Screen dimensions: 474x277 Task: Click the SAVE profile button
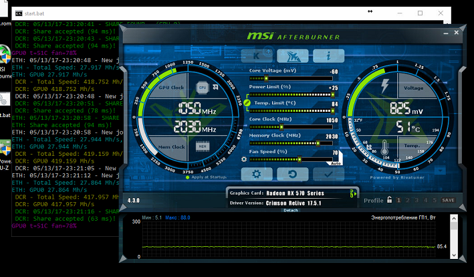(448, 200)
